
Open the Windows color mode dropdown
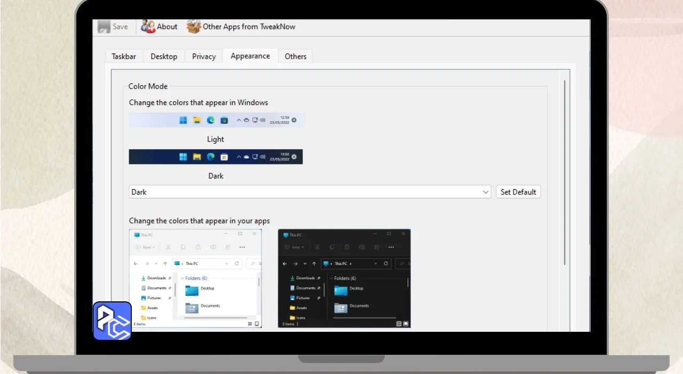pos(310,192)
